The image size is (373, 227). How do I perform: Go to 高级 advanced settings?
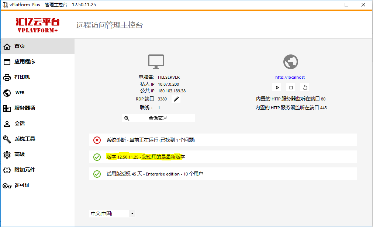20,155
